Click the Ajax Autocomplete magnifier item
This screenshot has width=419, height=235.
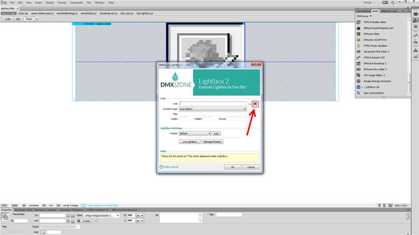(x=373, y=93)
